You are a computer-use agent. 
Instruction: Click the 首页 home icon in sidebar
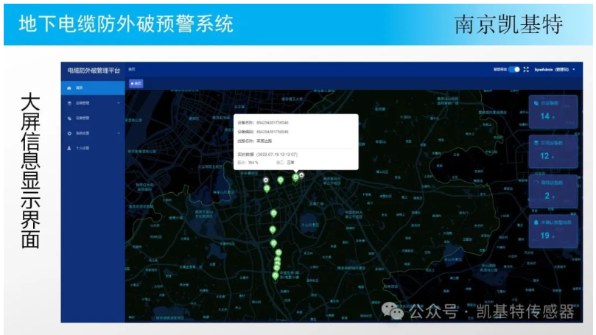tap(69, 88)
